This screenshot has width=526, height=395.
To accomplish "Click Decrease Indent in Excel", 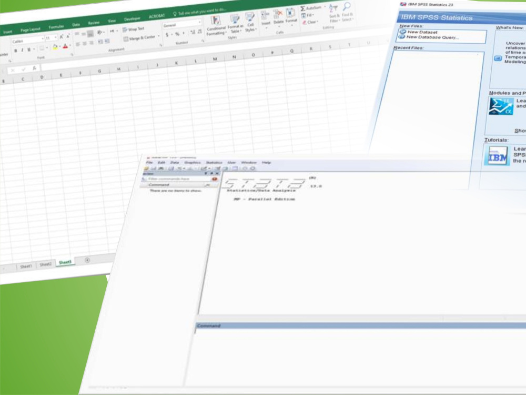I will coord(100,42).
